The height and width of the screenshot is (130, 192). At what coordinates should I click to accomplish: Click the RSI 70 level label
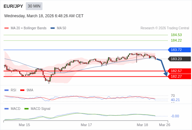tap(173, 96)
